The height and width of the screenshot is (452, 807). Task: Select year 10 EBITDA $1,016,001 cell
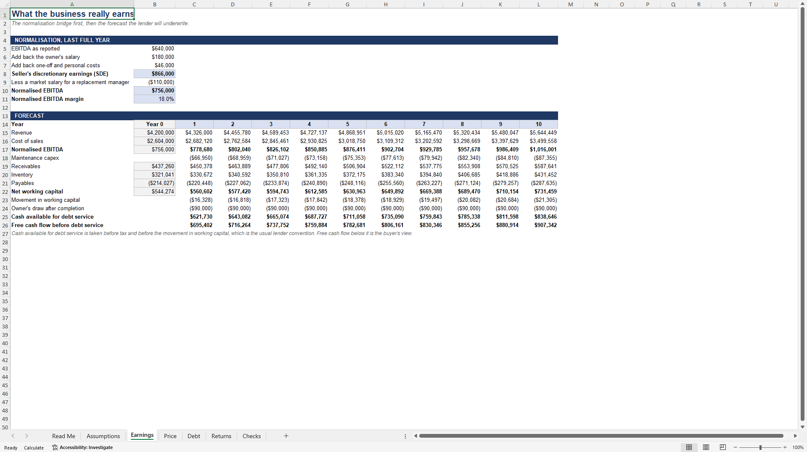click(x=539, y=150)
